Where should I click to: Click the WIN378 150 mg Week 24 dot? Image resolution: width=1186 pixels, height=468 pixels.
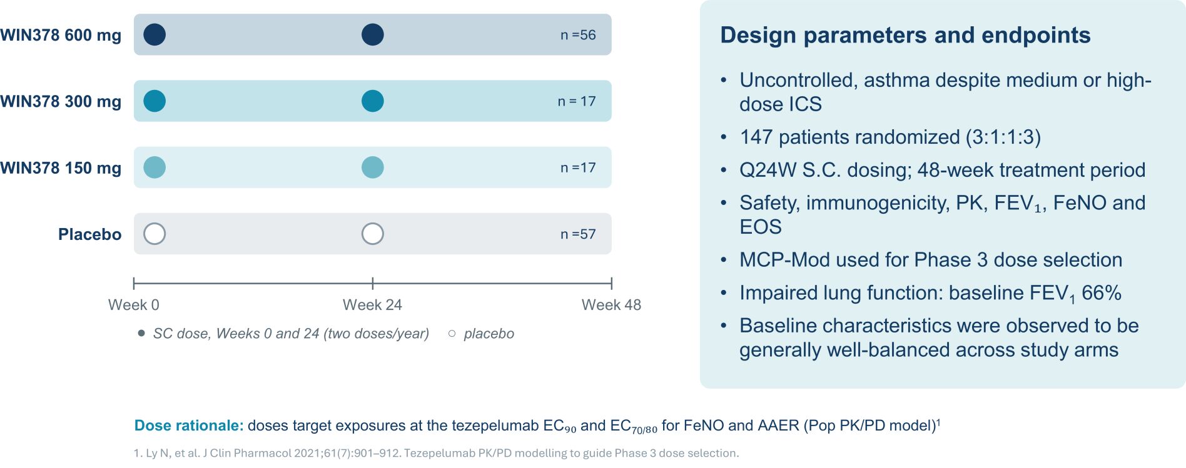(373, 167)
